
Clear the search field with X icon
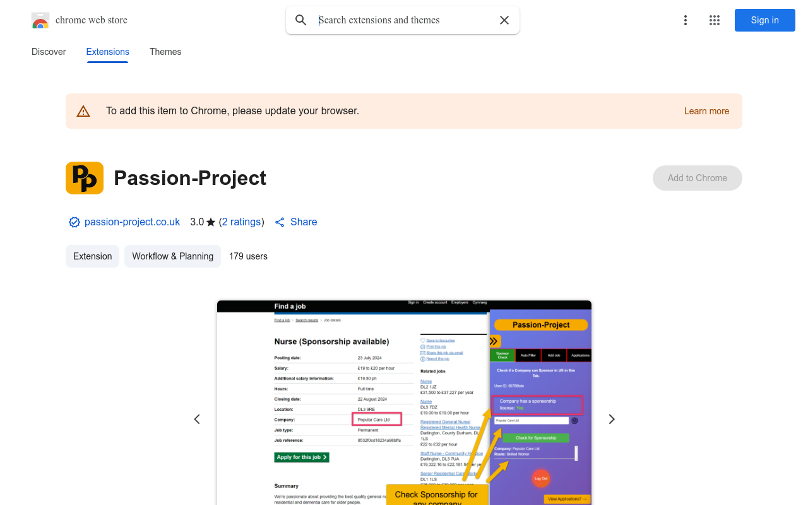[x=504, y=20]
